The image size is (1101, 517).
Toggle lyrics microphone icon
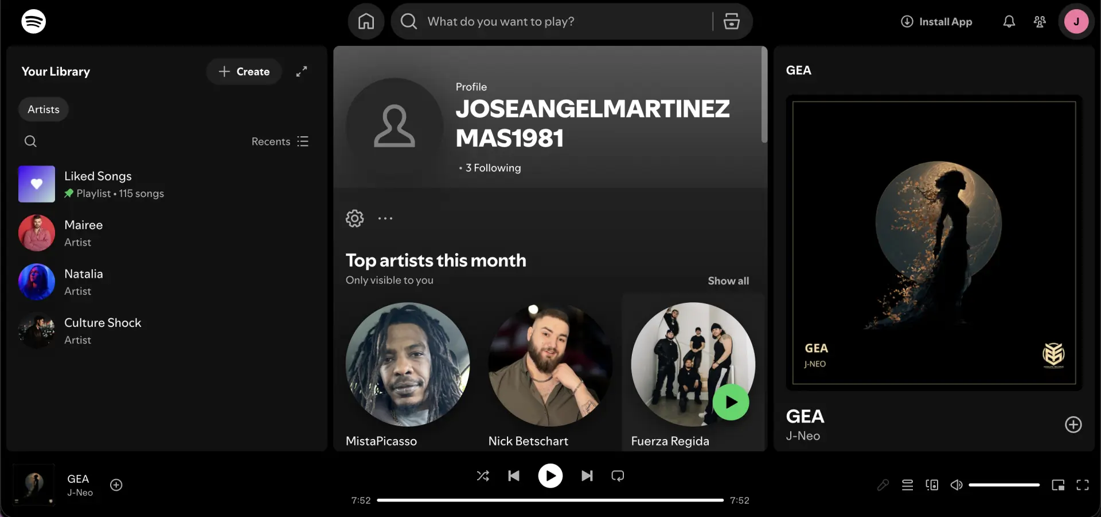883,485
